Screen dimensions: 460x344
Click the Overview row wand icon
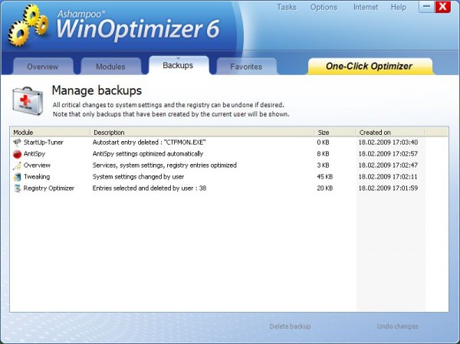[17, 165]
